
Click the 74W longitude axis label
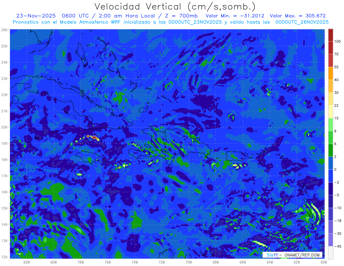click(x=134, y=262)
